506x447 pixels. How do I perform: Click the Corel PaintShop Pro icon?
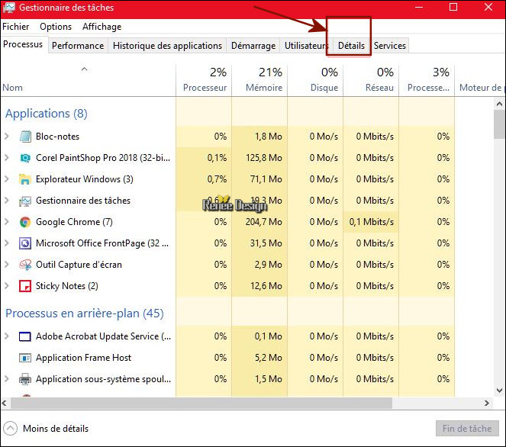[25, 158]
